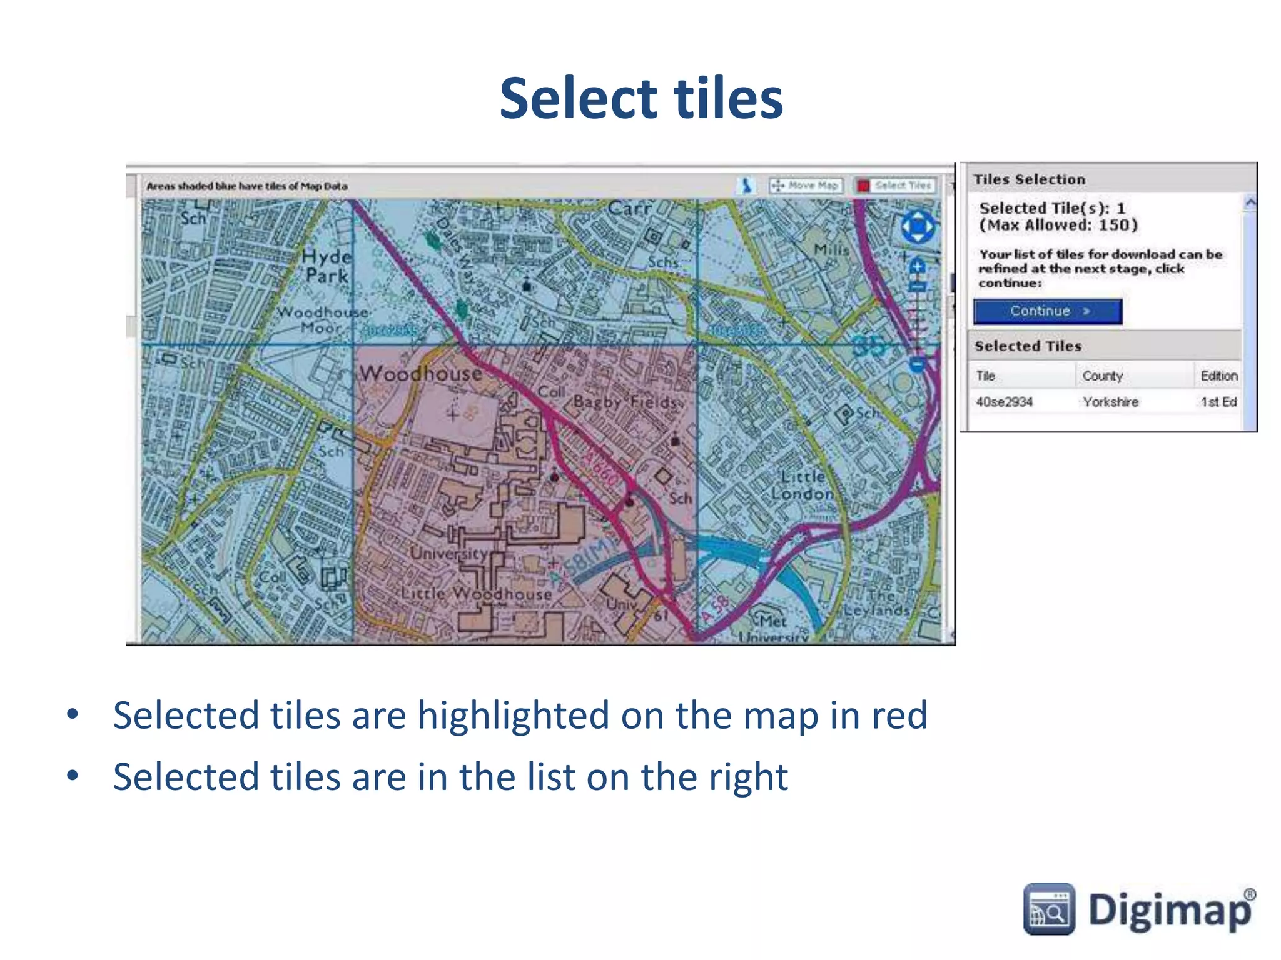Click the red selected tile on the map

(524, 494)
